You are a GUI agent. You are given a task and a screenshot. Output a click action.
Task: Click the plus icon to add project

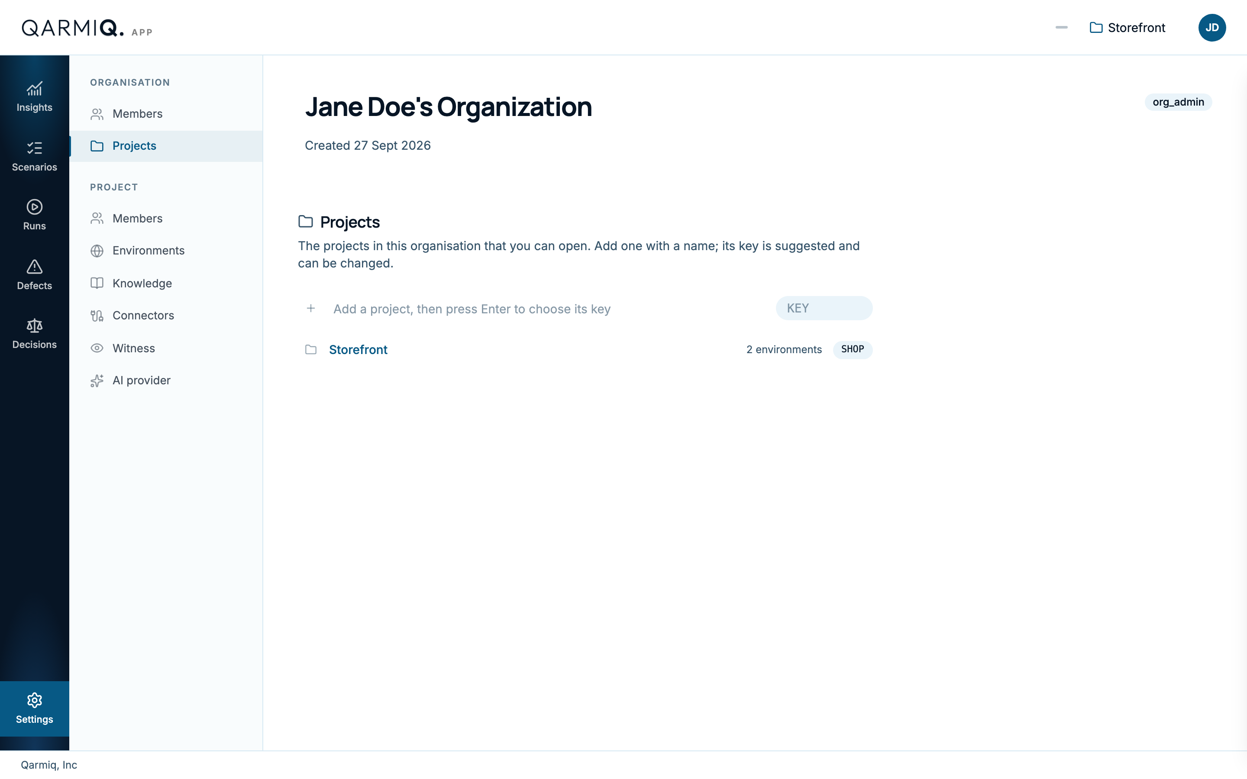coord(311,308)
